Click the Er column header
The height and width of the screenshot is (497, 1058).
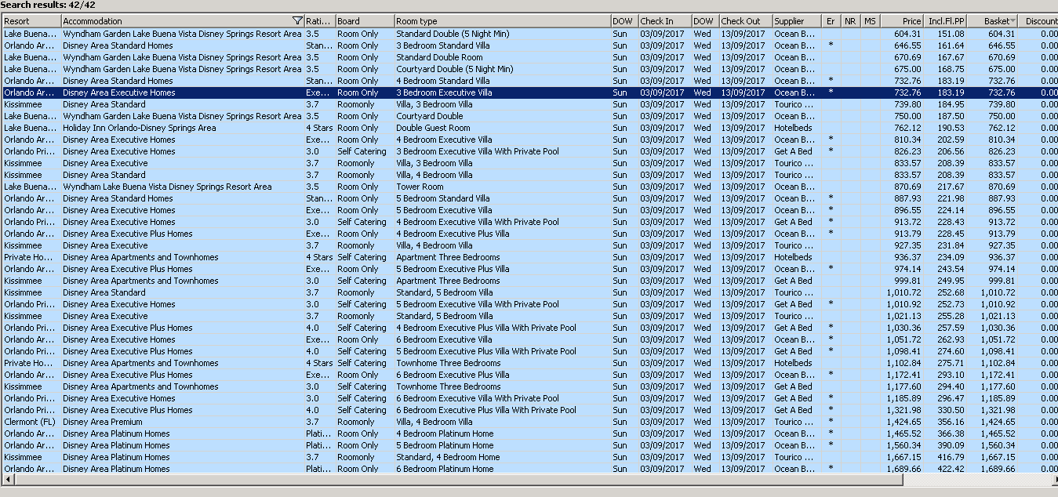tap(831, 21)
